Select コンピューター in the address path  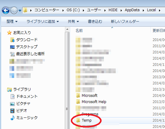[x=47, y=10]
